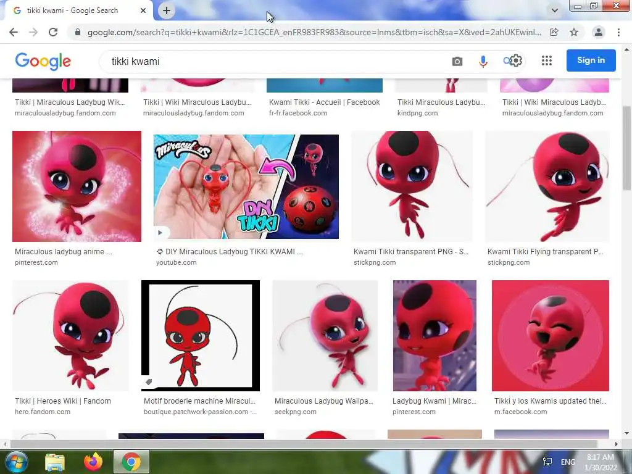The width and height of the screenshot is (632, 474).
Task: Open the Windows Start button
Action: pos(15,462)
